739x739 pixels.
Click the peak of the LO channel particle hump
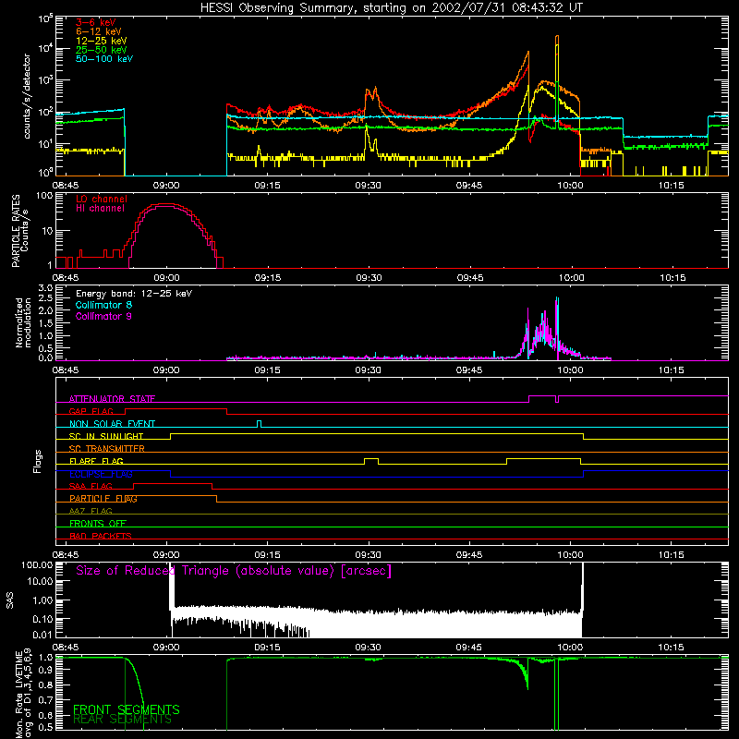tap(165, 204)
